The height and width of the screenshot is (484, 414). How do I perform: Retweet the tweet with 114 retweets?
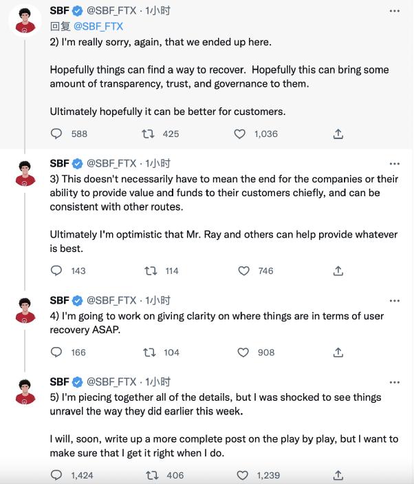149,271
